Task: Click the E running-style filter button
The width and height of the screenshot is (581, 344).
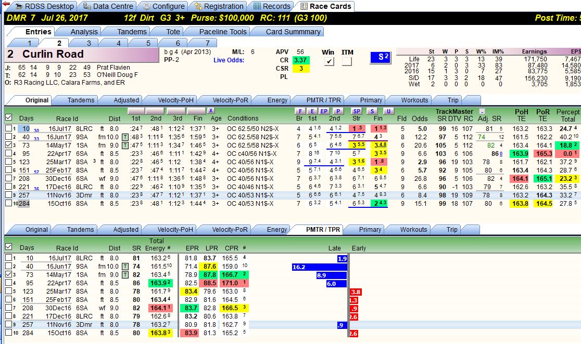Action: tap(312, 111)
